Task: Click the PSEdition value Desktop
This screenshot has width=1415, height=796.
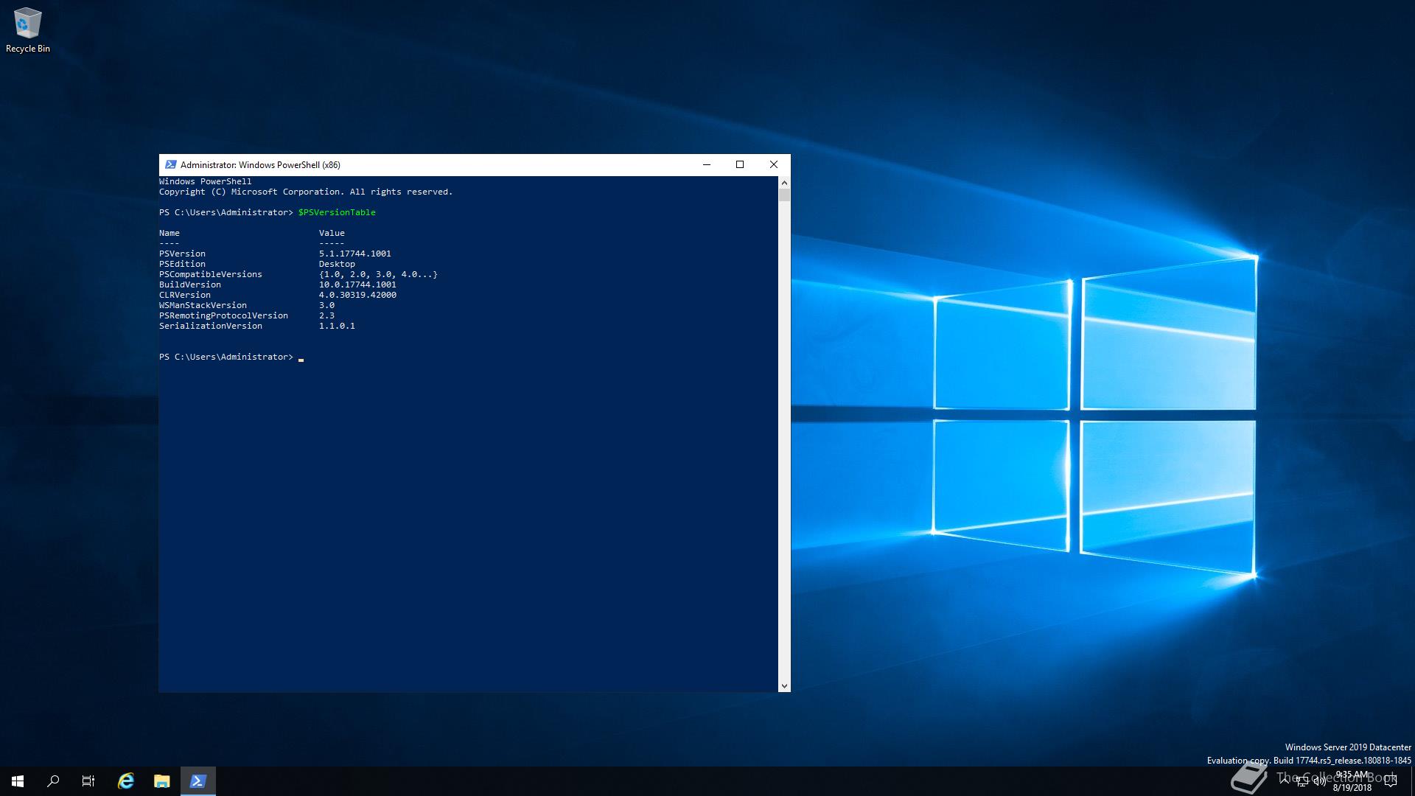Action: click(x=337, y=264)
